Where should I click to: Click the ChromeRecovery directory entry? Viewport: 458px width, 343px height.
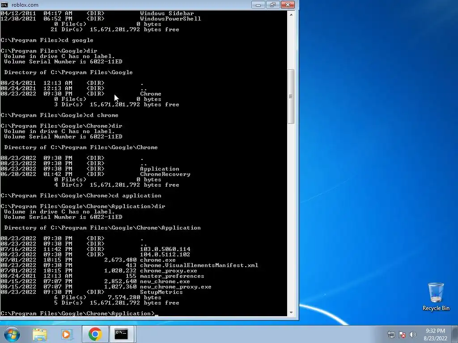point(165,174)
